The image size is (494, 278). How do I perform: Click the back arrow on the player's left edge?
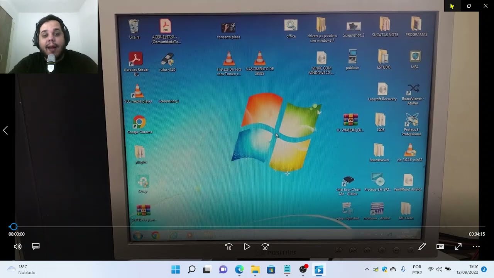(5, 131)
